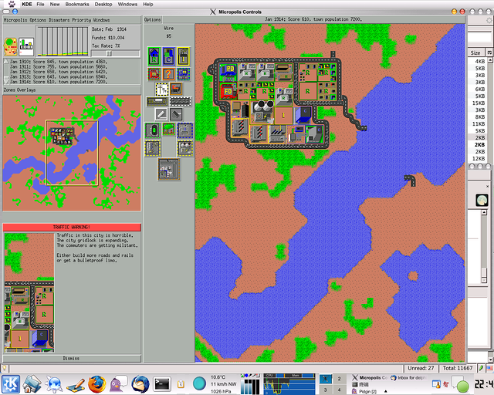Select the Industrial zone tool

(184, 56)
